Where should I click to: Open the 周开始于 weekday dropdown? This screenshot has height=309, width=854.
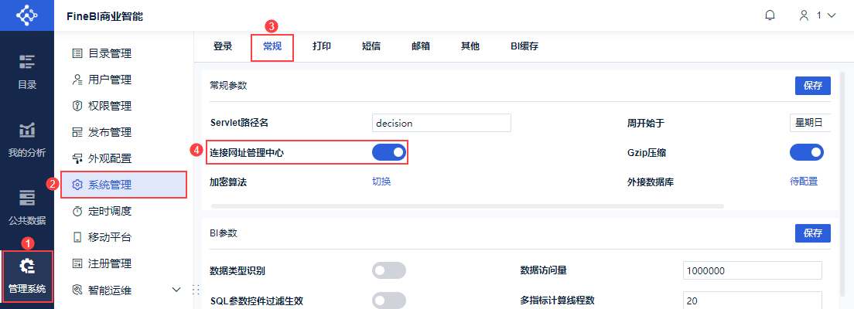click(x=810, y=123)
